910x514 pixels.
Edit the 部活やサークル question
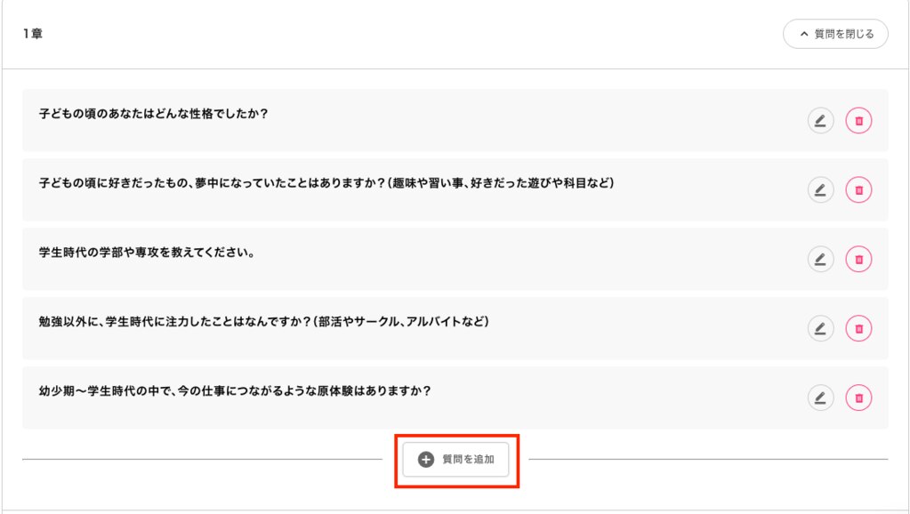coord(820,328)
